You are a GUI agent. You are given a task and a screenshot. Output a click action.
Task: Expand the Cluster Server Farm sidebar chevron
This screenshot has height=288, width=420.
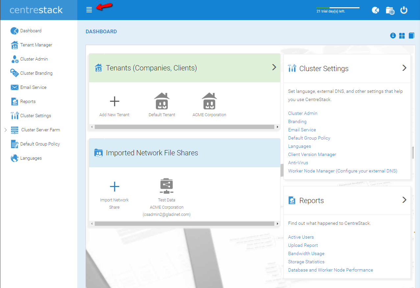(x=6, y=130)
